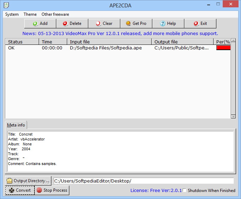Select D:/Softpedia Files/Softpedia.ape input entry
Screen dimensions: 241x199
(106, 48)
